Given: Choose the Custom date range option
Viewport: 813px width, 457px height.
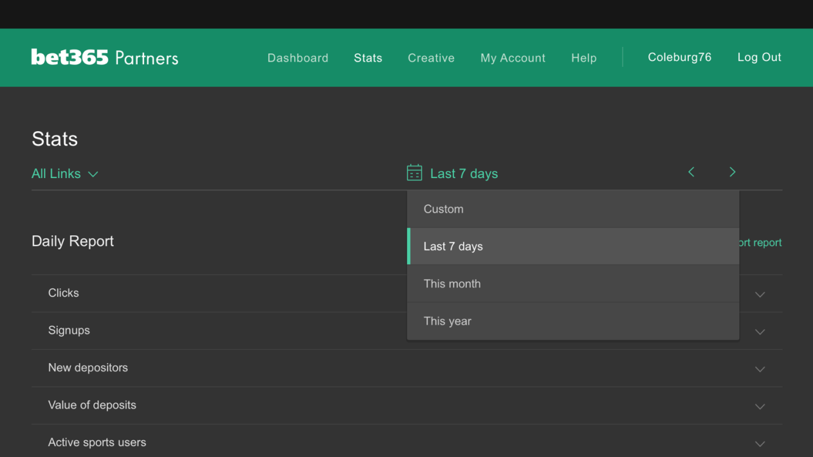Looking at the screenshot, I should pyautogui.click(x=573, y=209).
